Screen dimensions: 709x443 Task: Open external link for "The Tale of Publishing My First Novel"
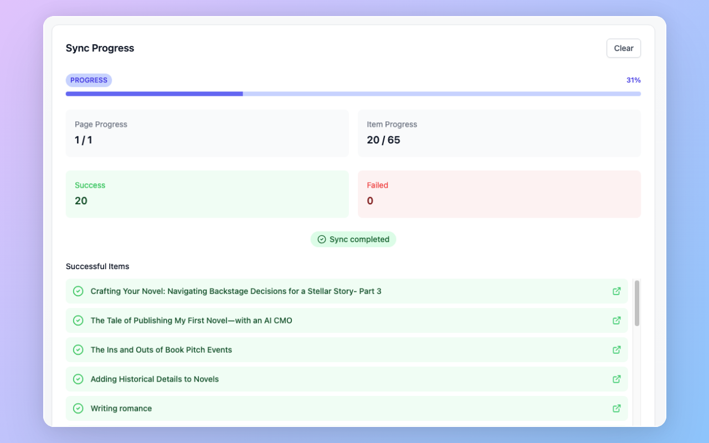point(616,320)
